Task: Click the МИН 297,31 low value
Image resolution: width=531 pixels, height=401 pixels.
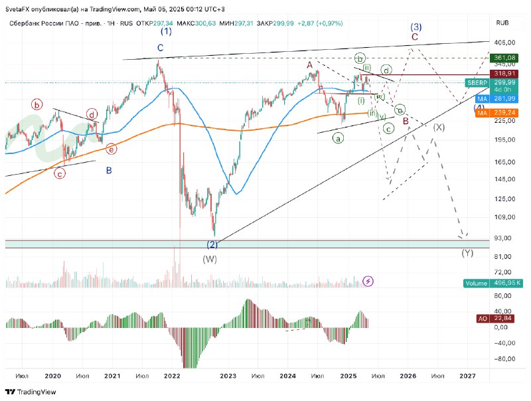Action: point(236,23)
